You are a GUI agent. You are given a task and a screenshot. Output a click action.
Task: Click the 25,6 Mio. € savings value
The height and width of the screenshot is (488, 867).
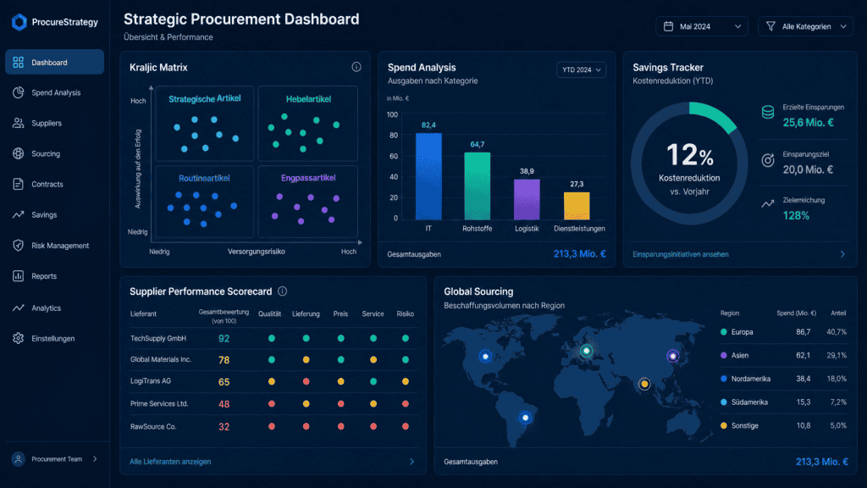point(808,122)
